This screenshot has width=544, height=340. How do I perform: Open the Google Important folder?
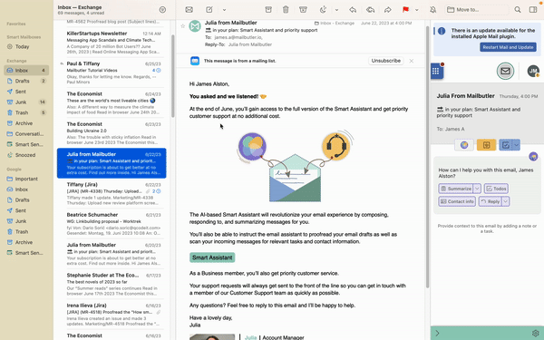(x=26, y=179)
